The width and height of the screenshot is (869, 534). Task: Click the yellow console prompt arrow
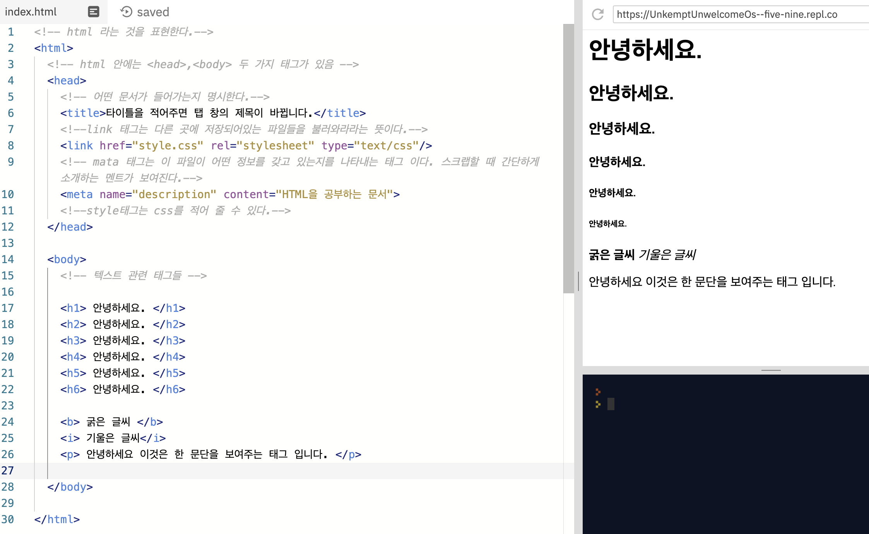click(598, 404)
